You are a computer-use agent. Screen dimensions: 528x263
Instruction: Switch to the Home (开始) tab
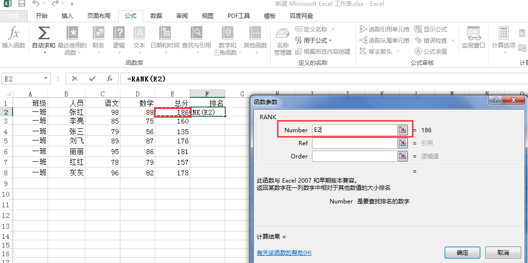click(x=41, y=16)
